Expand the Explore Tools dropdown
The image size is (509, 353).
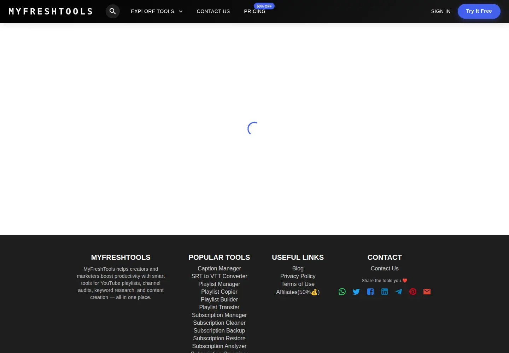(x=157, y=11)
